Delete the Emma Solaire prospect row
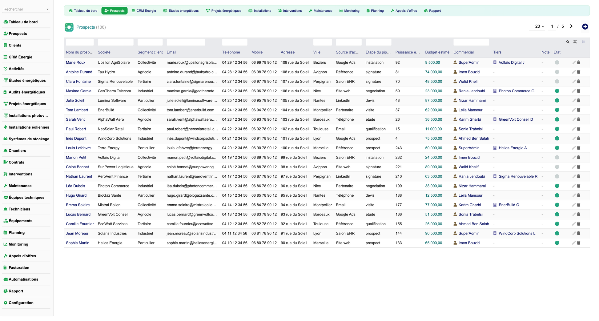The width and height of the screenshot is (599, 321). (x=578, y=205)
